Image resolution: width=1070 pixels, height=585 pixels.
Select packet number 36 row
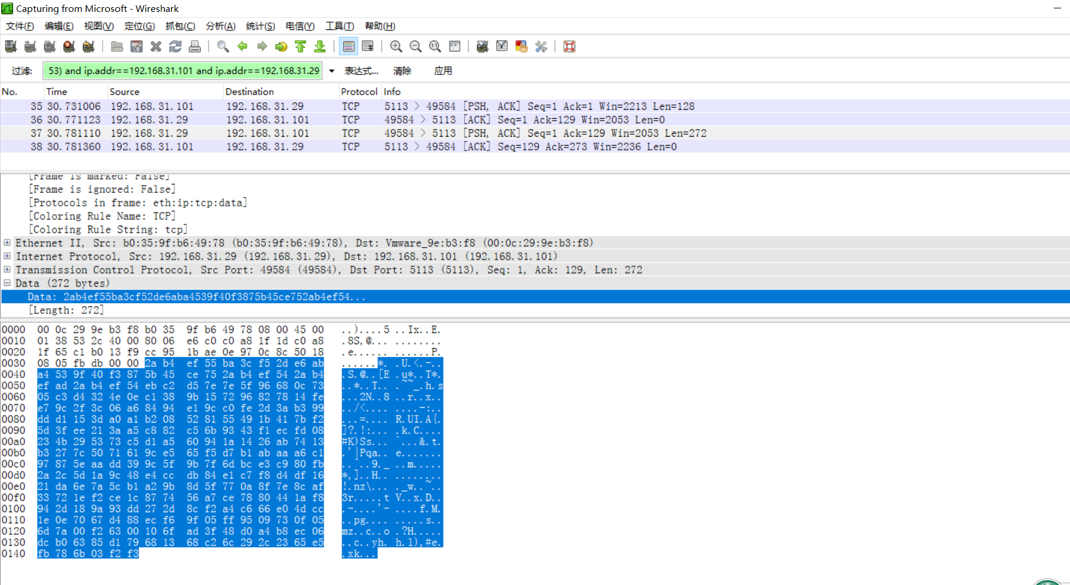click(535, 120)
